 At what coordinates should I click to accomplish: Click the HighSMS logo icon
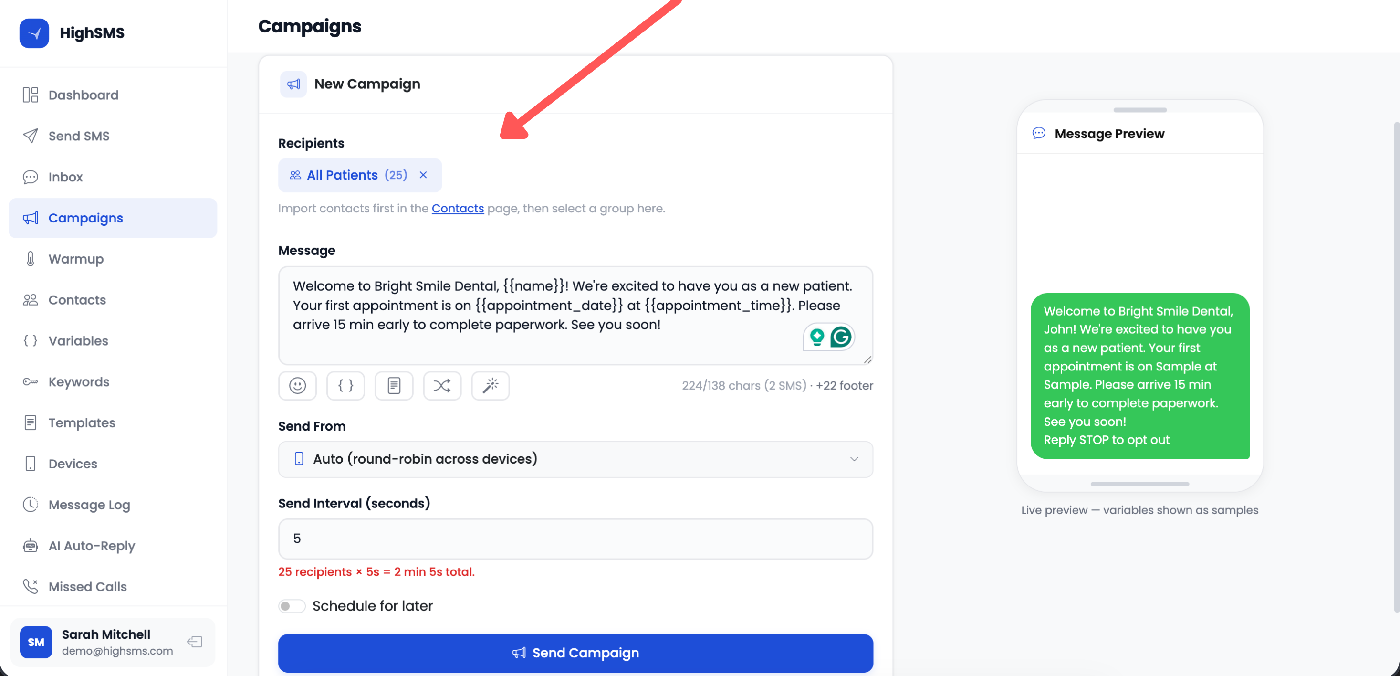point(34,33)
